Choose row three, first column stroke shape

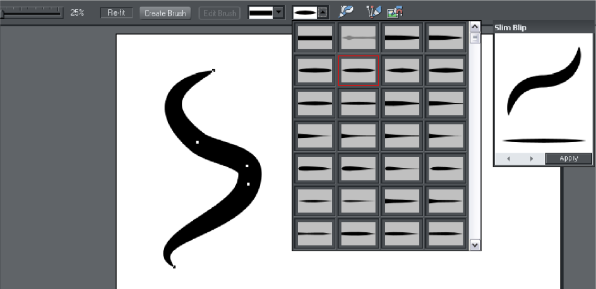[x=314, y=103]
